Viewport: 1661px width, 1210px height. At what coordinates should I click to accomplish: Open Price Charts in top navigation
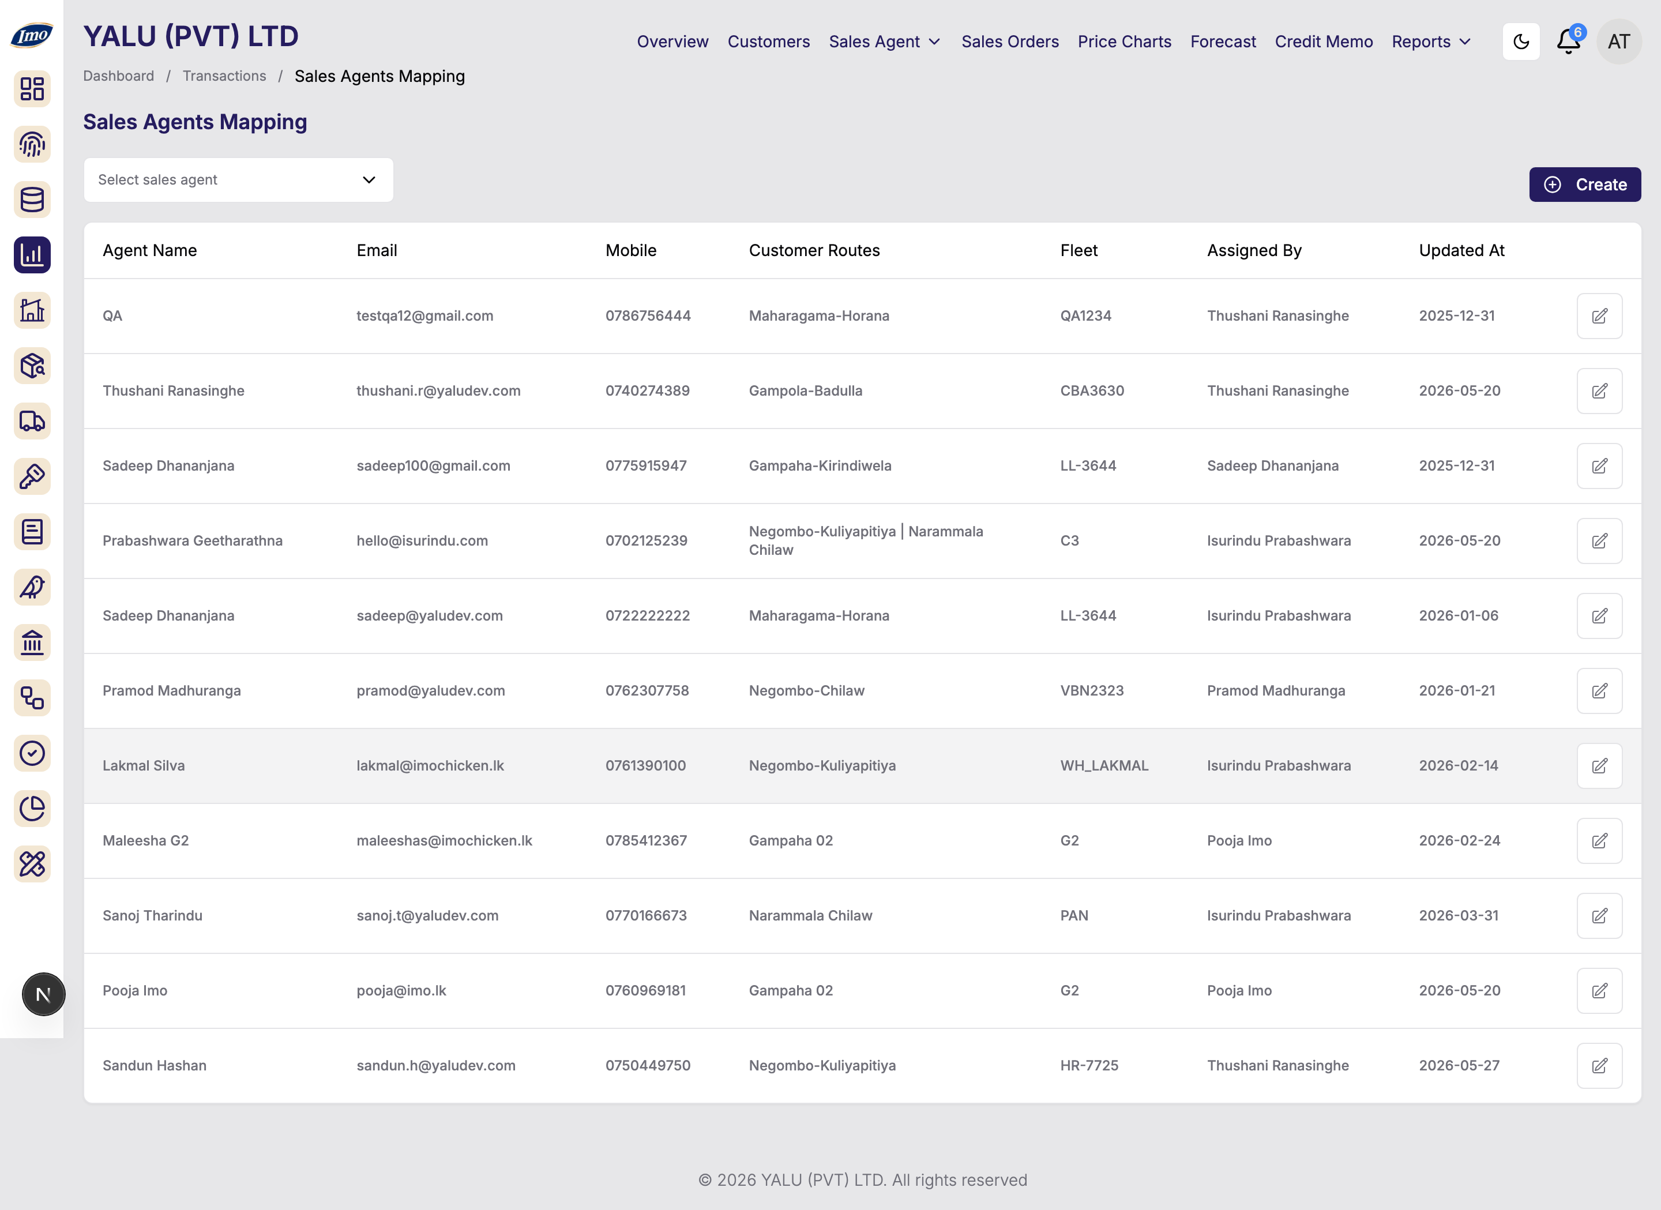1124,42
